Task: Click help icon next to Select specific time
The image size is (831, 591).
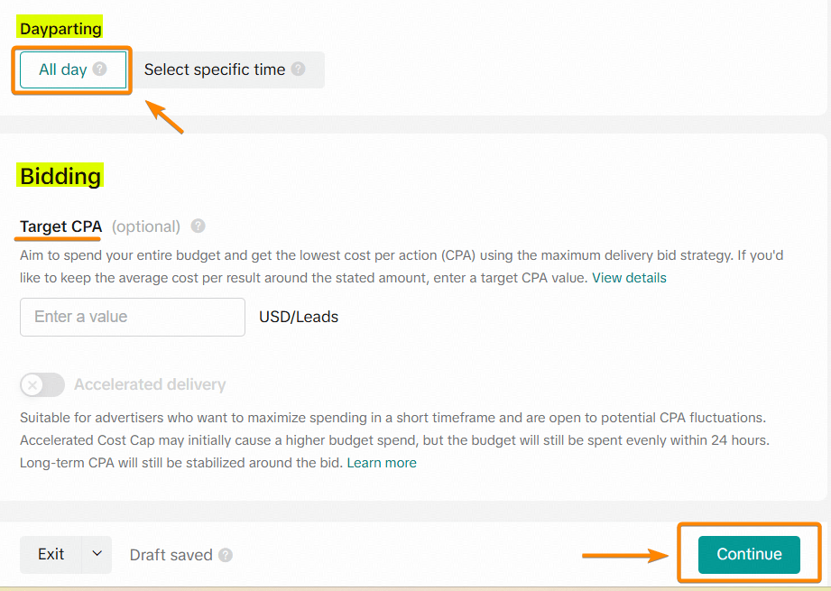Action: pos(298,69)
